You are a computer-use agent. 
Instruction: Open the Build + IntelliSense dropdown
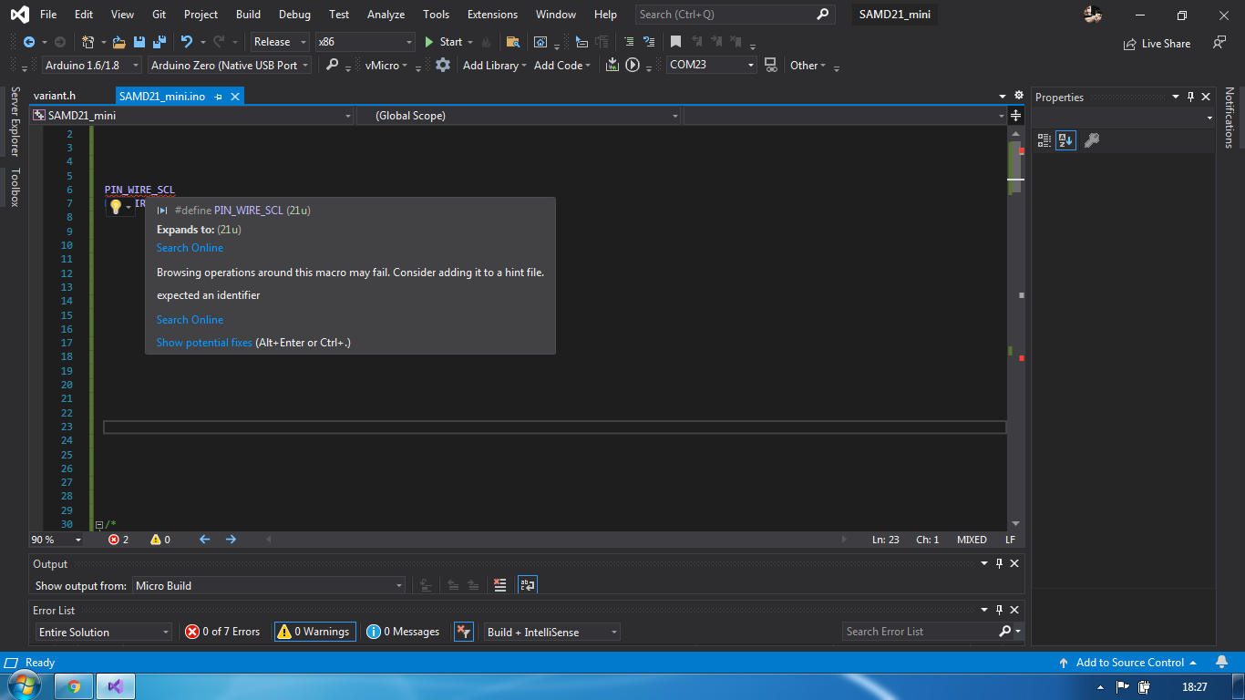click(552, 632)
